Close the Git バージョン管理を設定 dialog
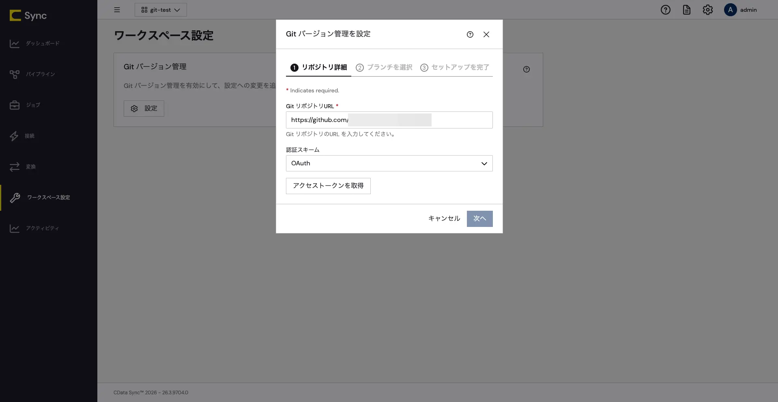This screenshot has width=778, height=402. tap(486, 34)
